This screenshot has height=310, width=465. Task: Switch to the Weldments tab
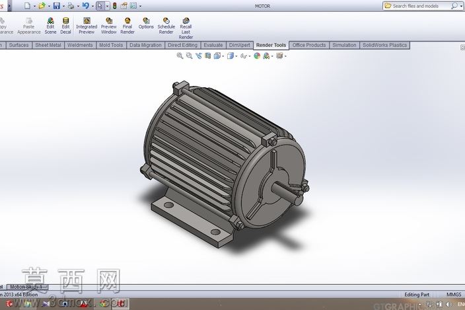[80, 45]
